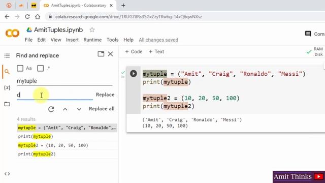325x183 pixels.
Task: Click the site lock icon in address bar
Action: click(x=50, y=17)
